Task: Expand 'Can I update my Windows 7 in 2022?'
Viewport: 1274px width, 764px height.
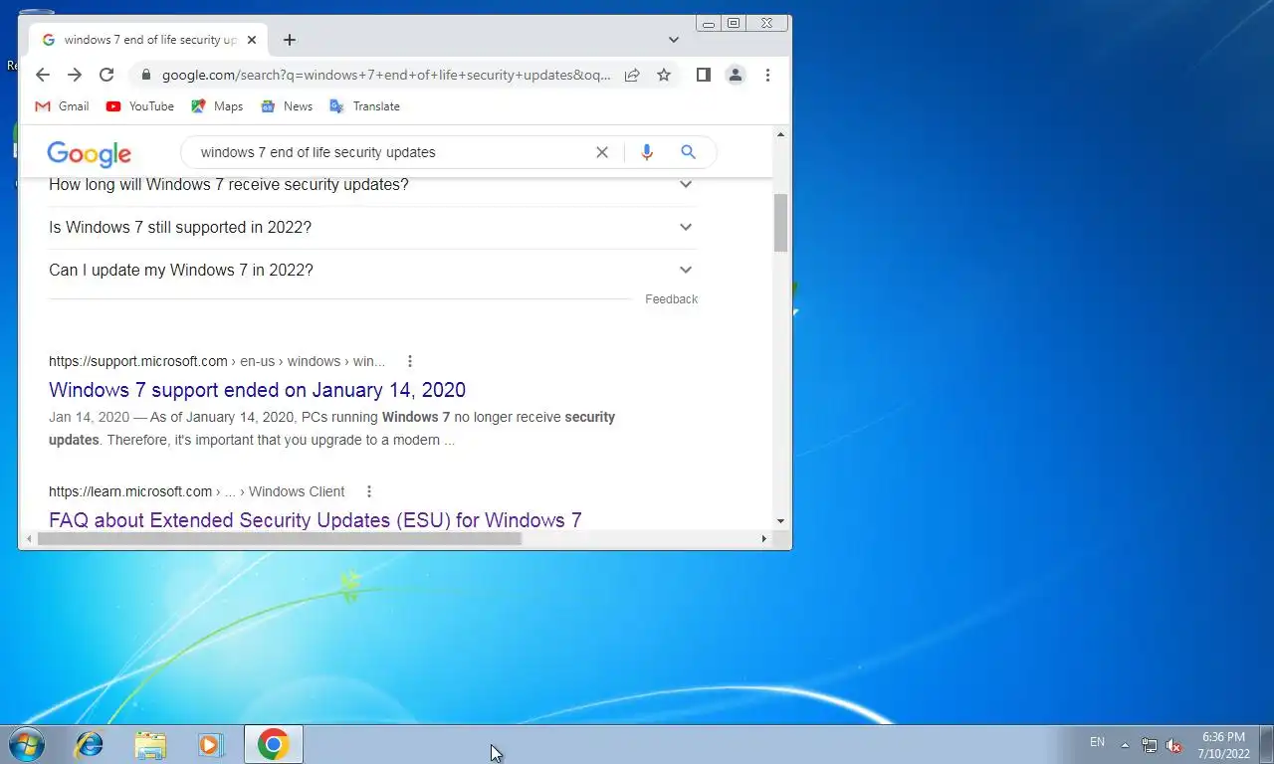Action: [x=371, y=271]
